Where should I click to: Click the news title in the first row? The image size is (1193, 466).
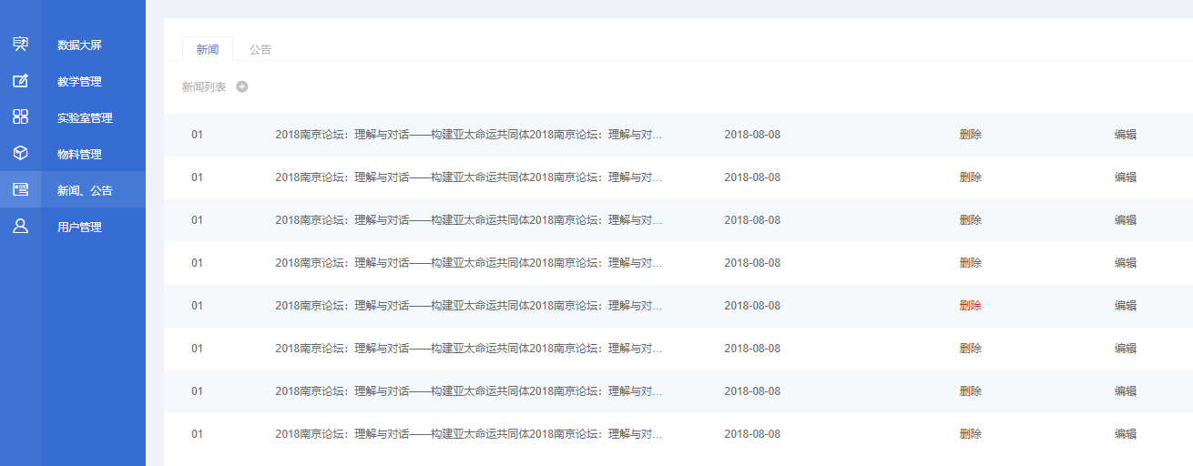469,135
